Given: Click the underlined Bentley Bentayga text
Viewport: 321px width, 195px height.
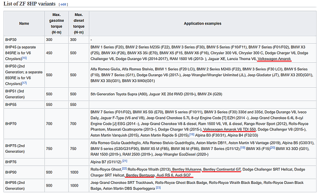Looking at the screenshot, I should [x=140, y=175].
